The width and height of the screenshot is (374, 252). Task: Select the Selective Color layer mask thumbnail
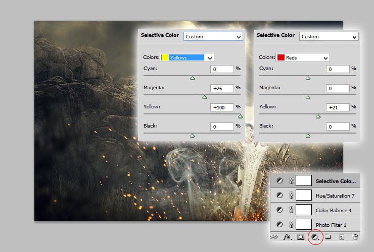coord(304,180)
